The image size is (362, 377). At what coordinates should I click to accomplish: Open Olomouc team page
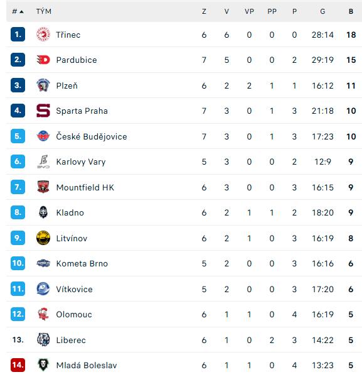click(74, 315)
